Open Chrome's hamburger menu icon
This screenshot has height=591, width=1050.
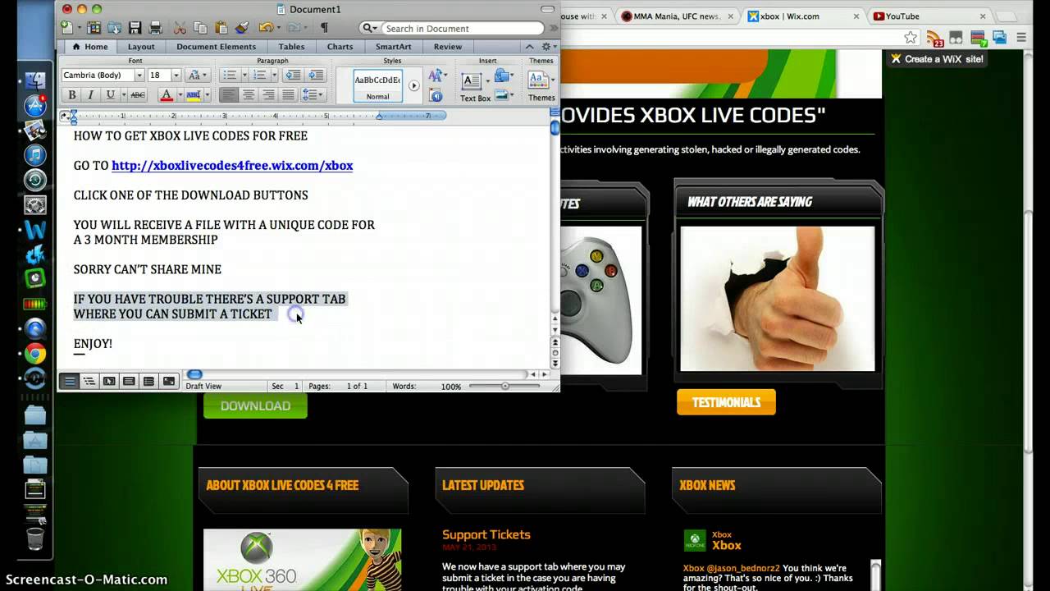1021,38
